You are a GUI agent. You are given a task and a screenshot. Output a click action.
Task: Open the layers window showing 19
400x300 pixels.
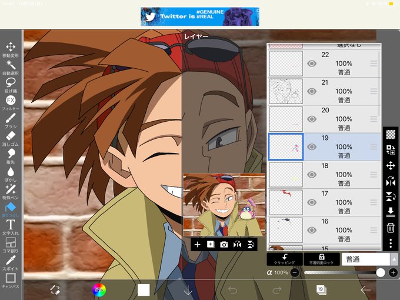321,290
